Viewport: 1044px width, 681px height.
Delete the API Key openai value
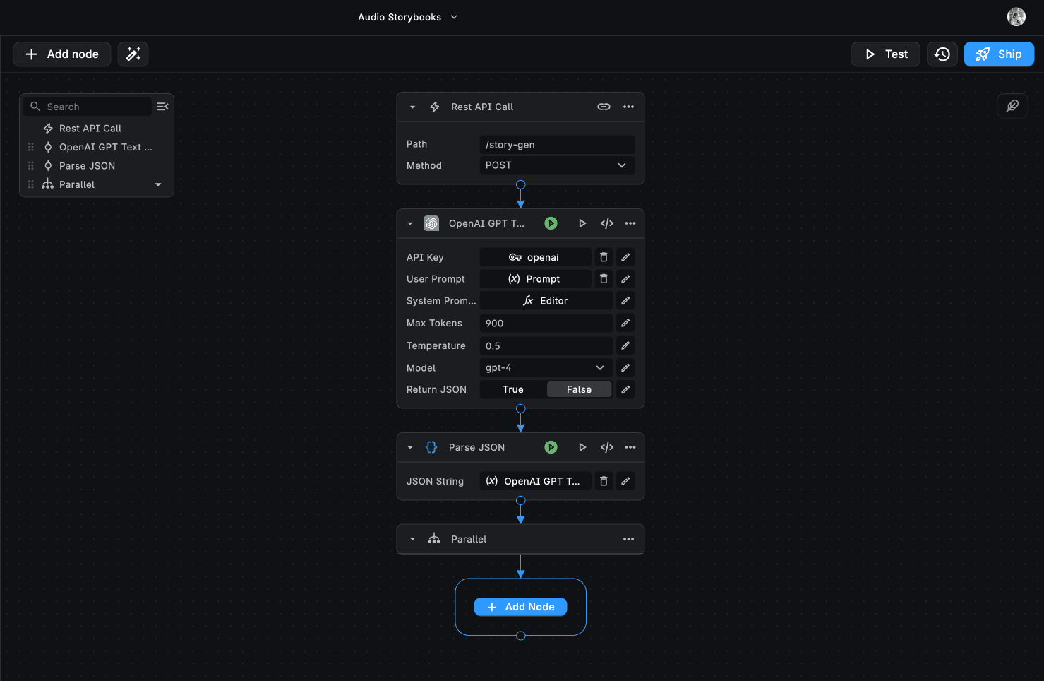pos(604,257)
